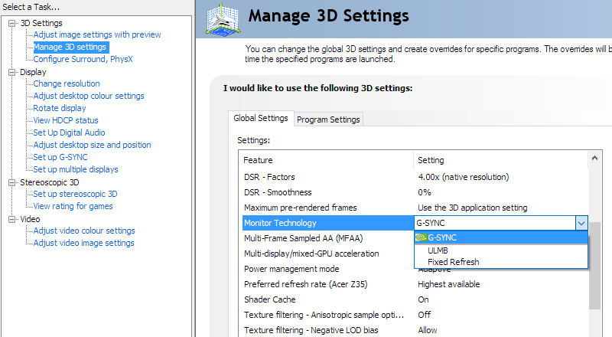612x337 pixels.
Task: Choose ULMB from the dropdown list
Action: [438, 250]
